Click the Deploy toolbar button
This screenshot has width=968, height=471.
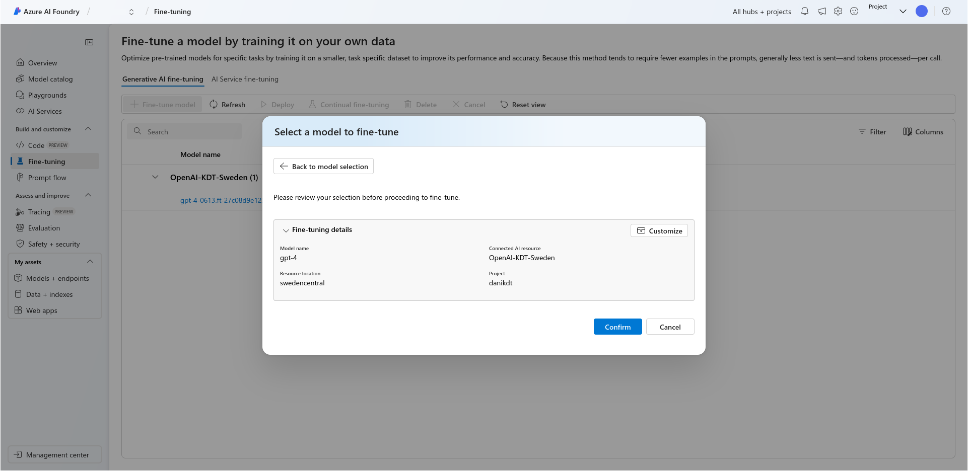[278, 105]
